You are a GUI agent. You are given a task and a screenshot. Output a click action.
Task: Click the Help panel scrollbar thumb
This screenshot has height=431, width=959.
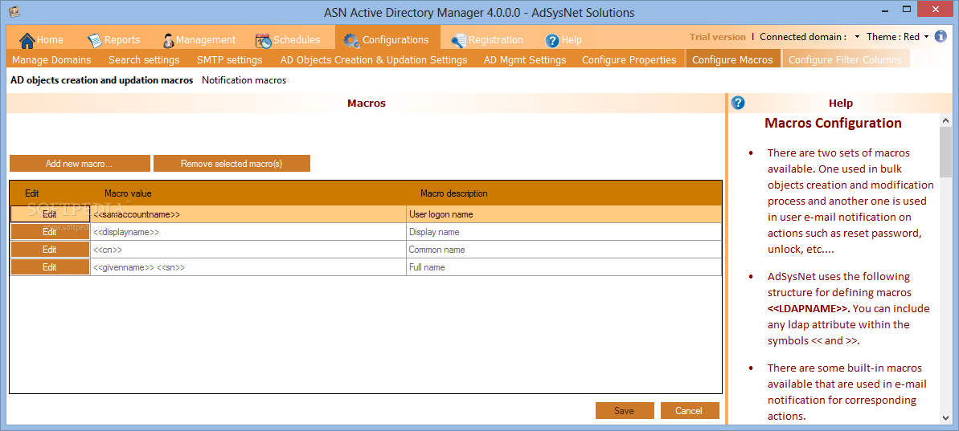click(x=945, y=152)
